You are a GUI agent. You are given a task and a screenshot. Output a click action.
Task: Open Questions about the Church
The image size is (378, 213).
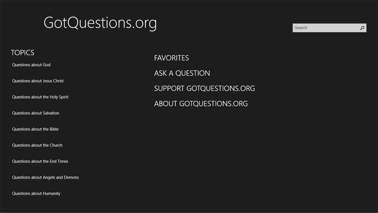click(x=37, y=145)
